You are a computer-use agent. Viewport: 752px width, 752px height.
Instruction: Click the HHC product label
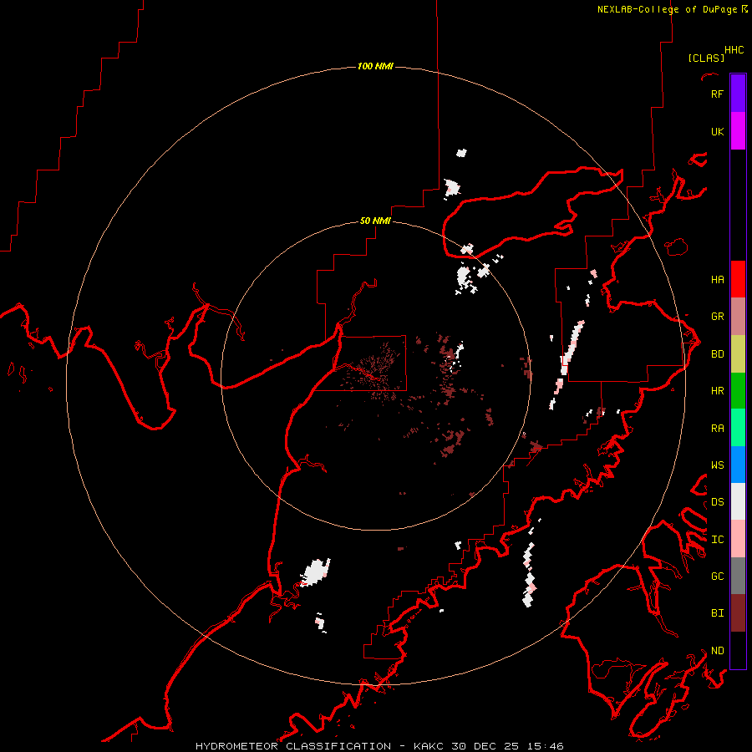[734, 50]
